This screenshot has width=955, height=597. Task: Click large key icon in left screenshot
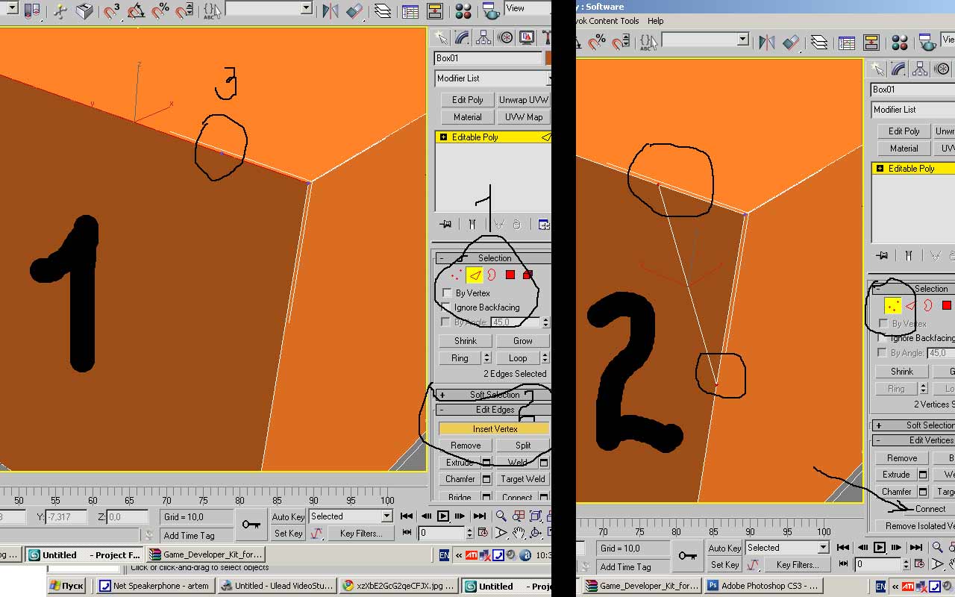pyautogui.click(x=251, y=525)
